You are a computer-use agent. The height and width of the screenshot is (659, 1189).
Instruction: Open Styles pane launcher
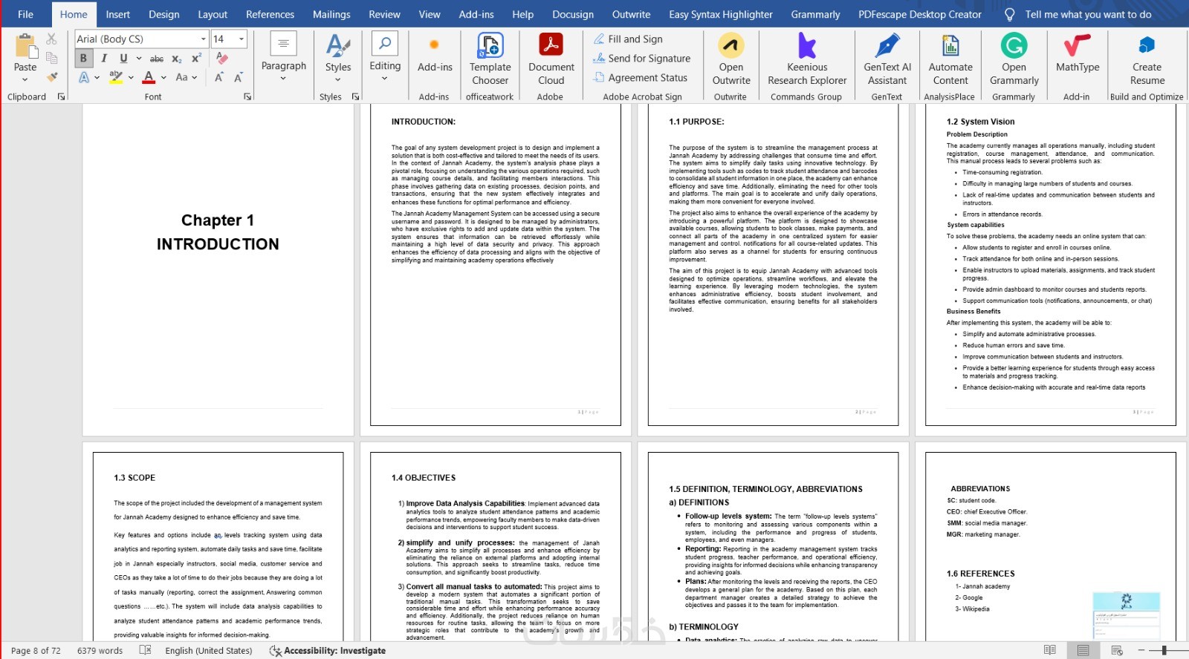[355, 96]
